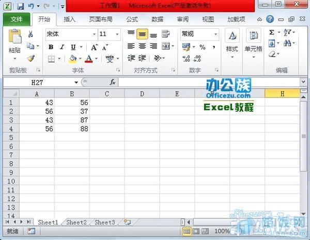
Task: Select the Format Painter brush
Action: tap(31, 58)
